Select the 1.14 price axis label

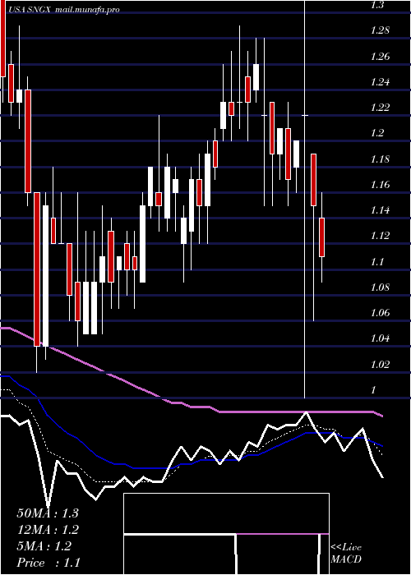click(x=380, y=210)
